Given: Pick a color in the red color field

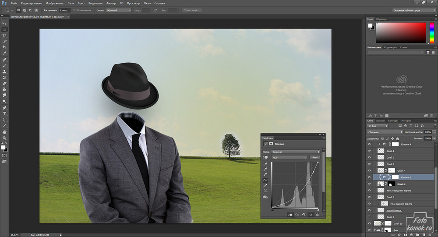Looking at the screenshot, I should coord(401,32).
